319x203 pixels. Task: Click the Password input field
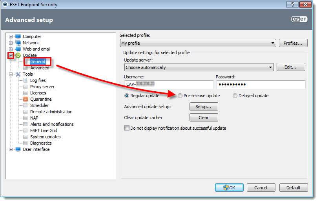pos(261,85)
